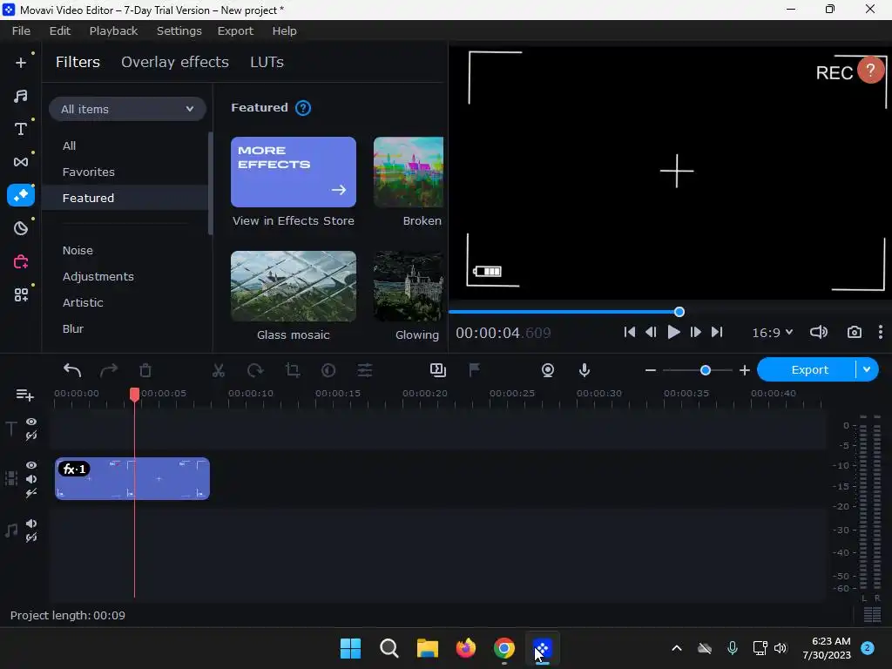Step to the next frame
The image size is (892, 669).
(x=695, y=332)
